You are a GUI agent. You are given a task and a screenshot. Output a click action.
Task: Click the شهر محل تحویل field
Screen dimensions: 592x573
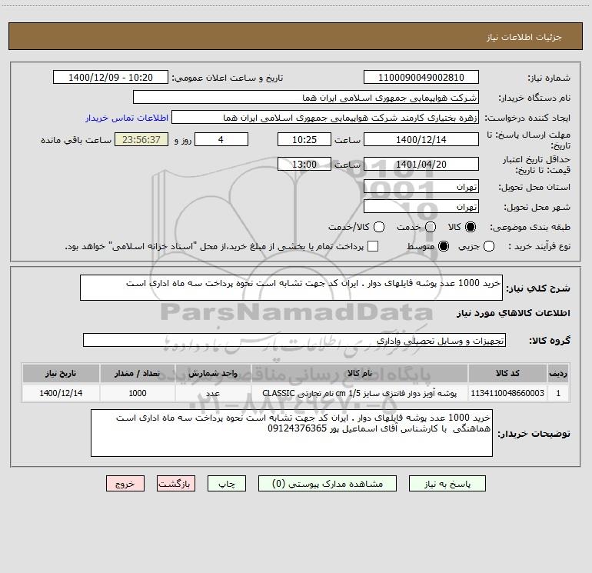(421, 207)
